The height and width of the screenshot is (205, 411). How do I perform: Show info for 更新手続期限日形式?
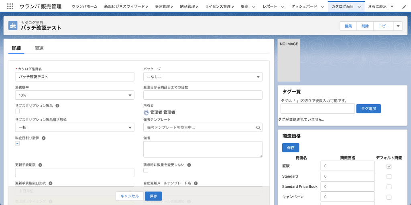tap(51, 183)
